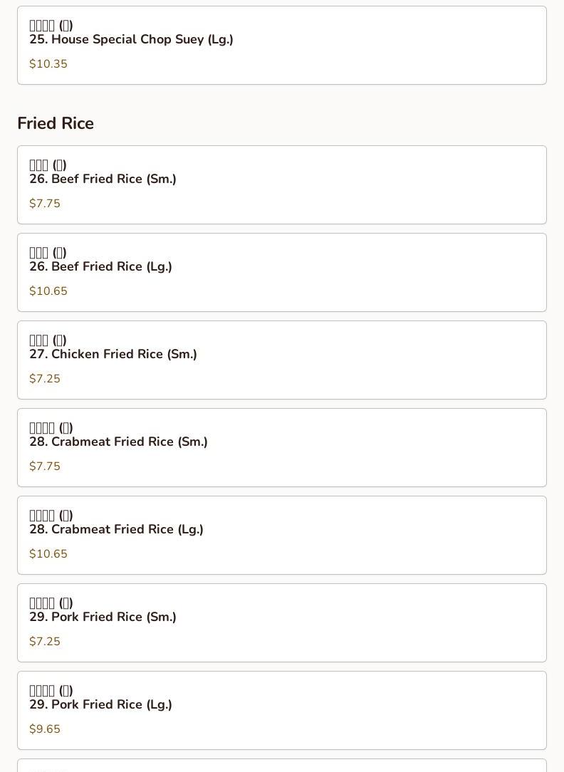
Task: Click the partially visible card at bottom
Action: pyautogui.click(x=281, y=766)
